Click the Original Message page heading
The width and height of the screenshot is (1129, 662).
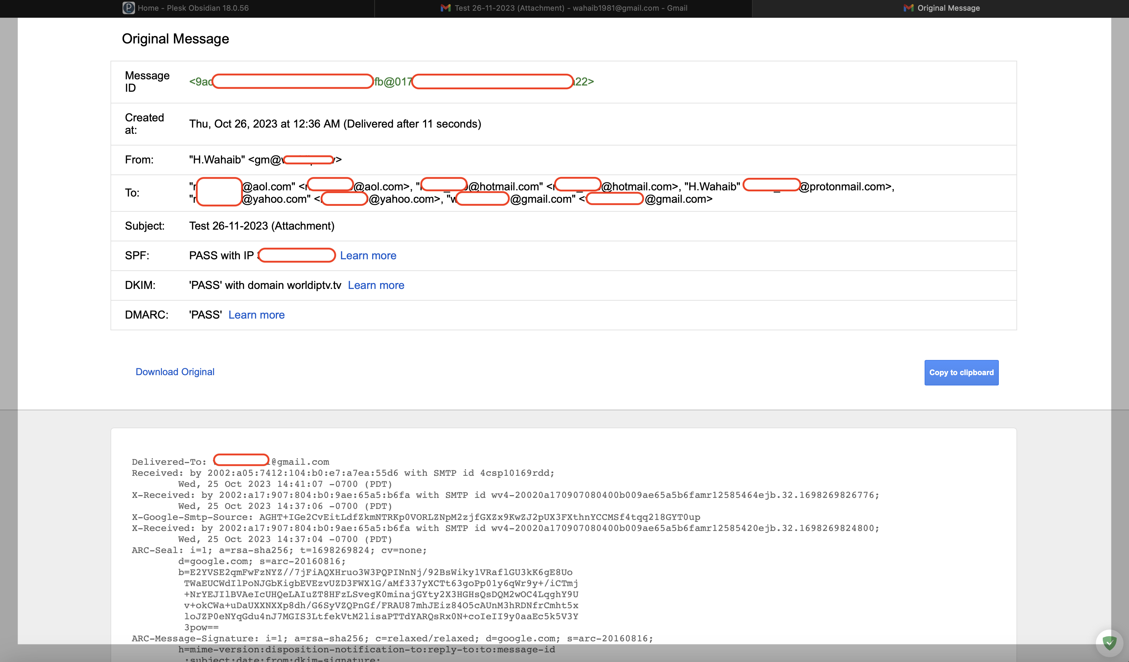click(175, 39)
